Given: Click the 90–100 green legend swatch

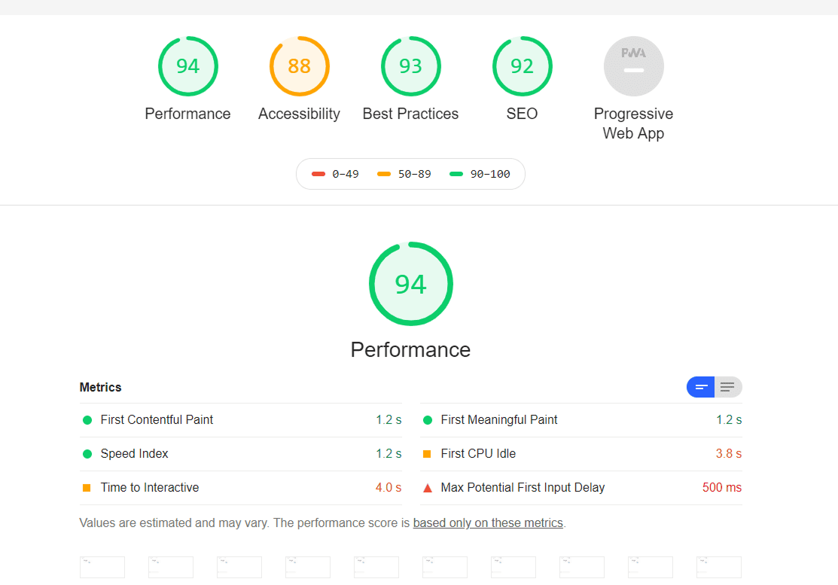Looking at the screenshot, I should (x=456, y=174).
